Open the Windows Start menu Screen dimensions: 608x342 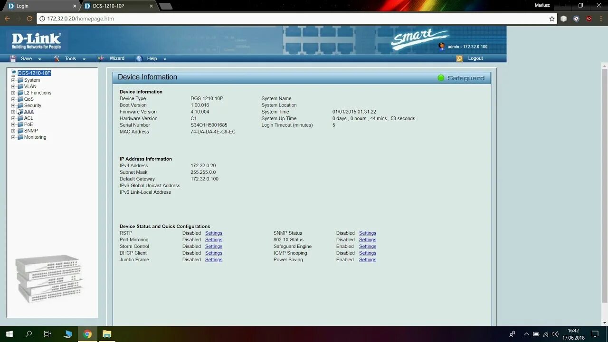[x=9, y=334]
